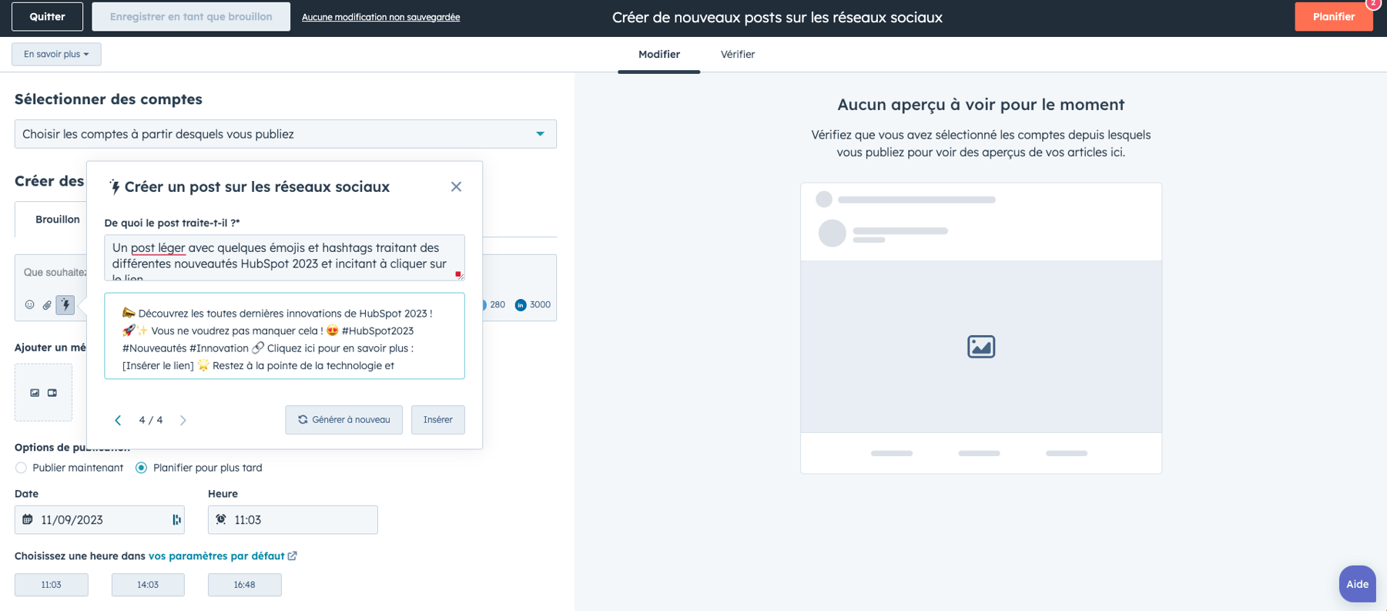
Task: Click the Date input field
Action: tap(99, 520)
